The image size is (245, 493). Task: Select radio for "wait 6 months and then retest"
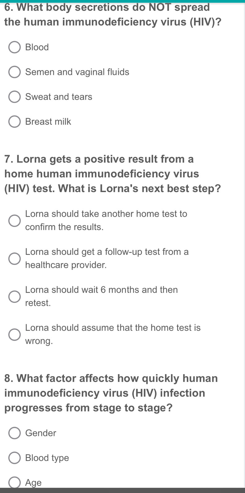(14, 296)
